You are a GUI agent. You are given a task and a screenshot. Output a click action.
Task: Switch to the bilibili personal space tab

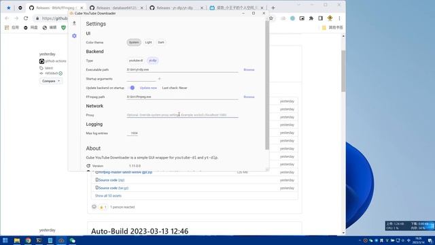[x=237, y=7]
